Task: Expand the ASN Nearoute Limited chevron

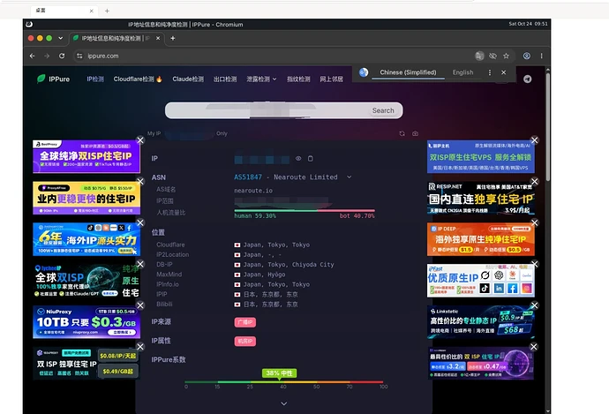Action: (x=350, y=177)
